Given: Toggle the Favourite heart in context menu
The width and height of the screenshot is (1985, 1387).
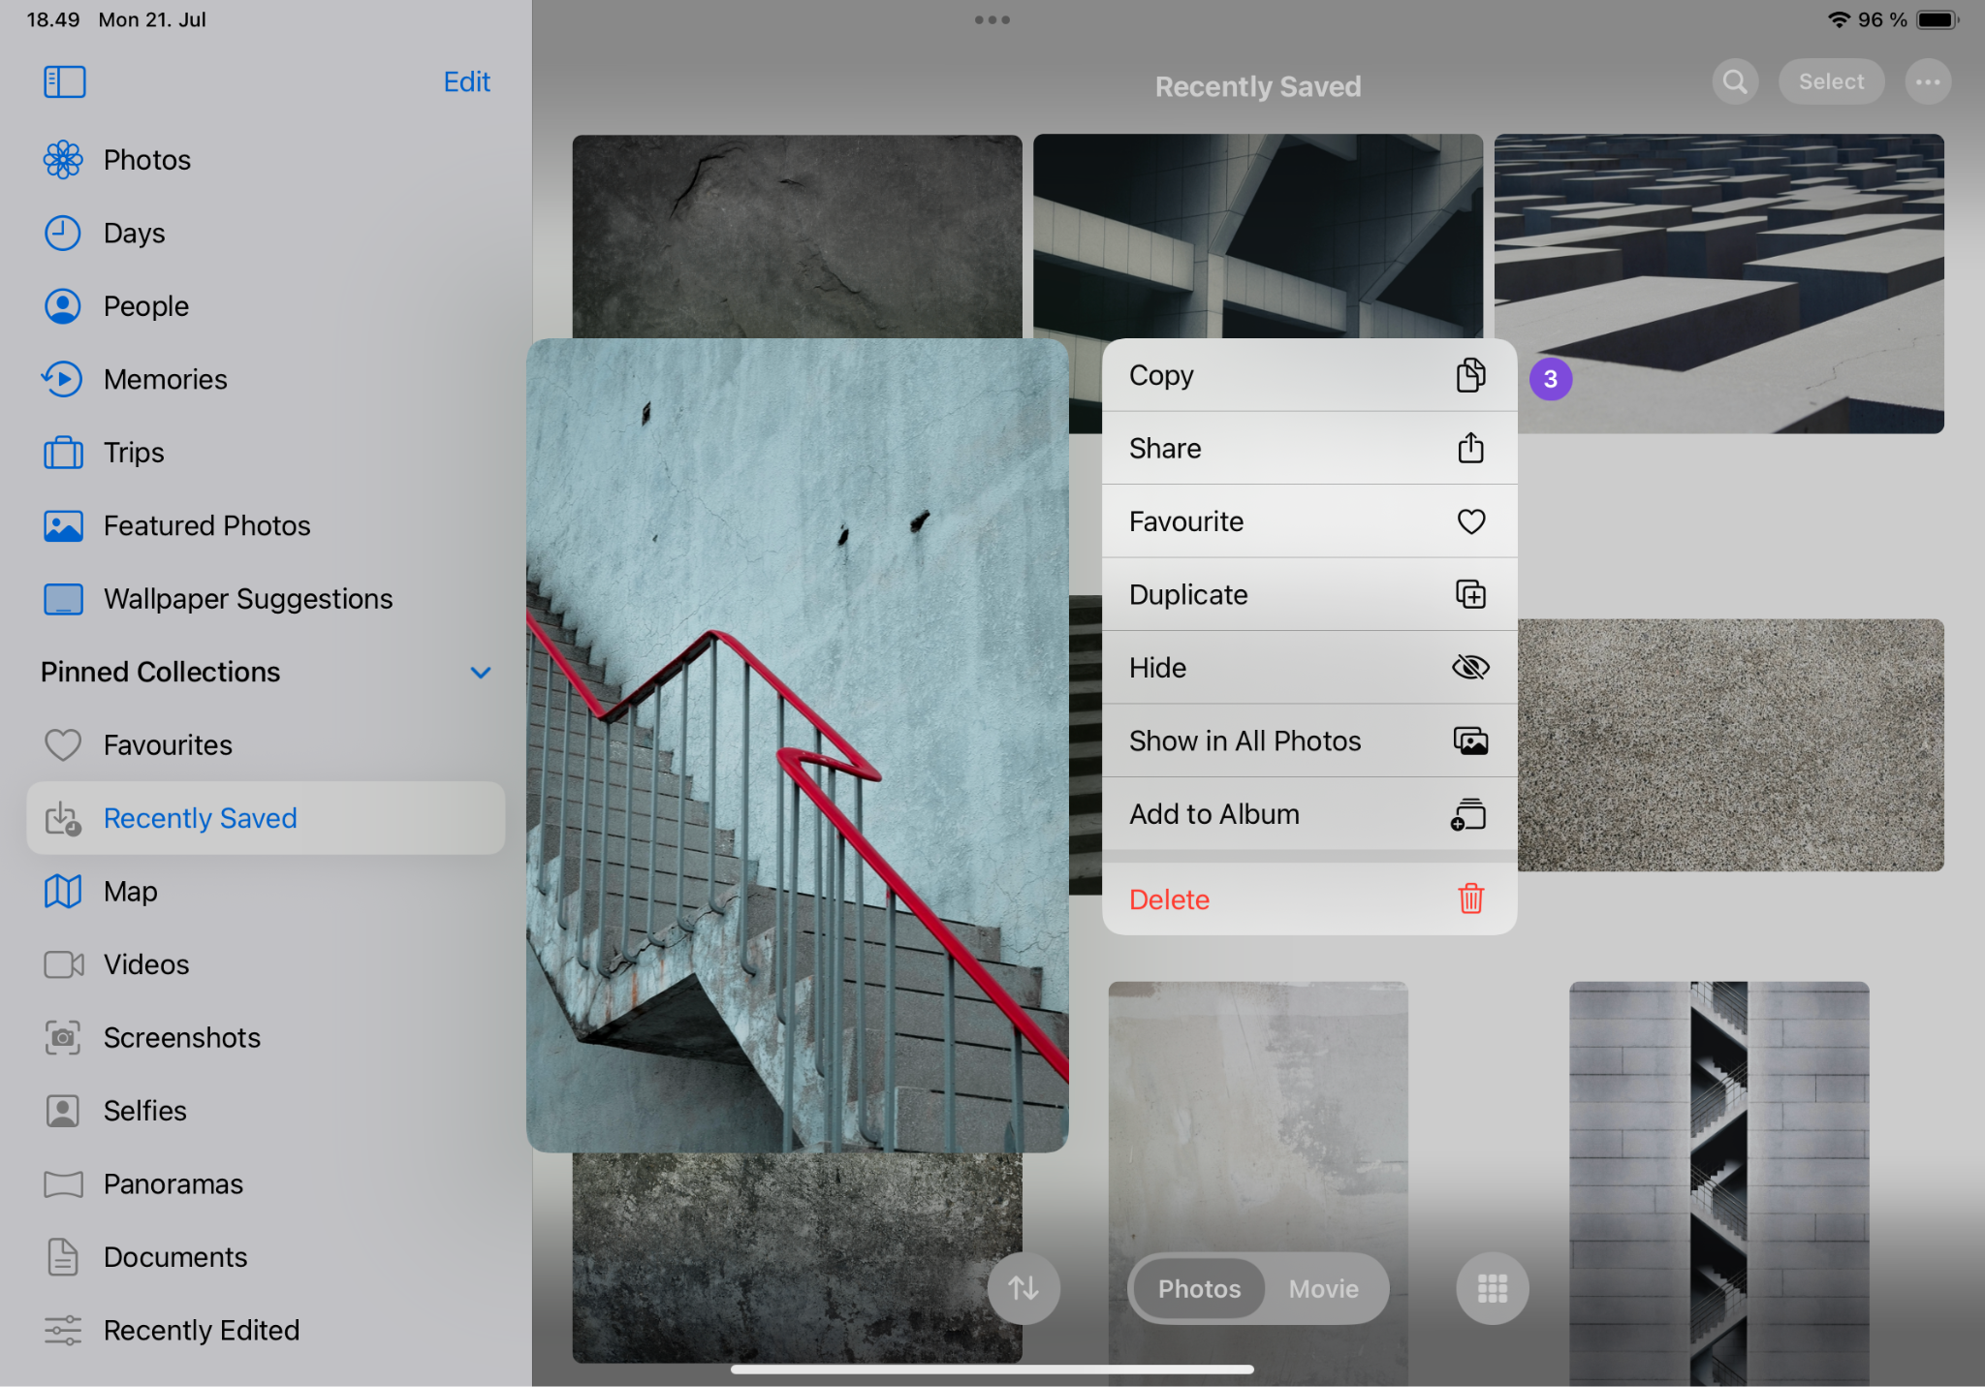Looking at the screenshot, I should point(1471,521).
